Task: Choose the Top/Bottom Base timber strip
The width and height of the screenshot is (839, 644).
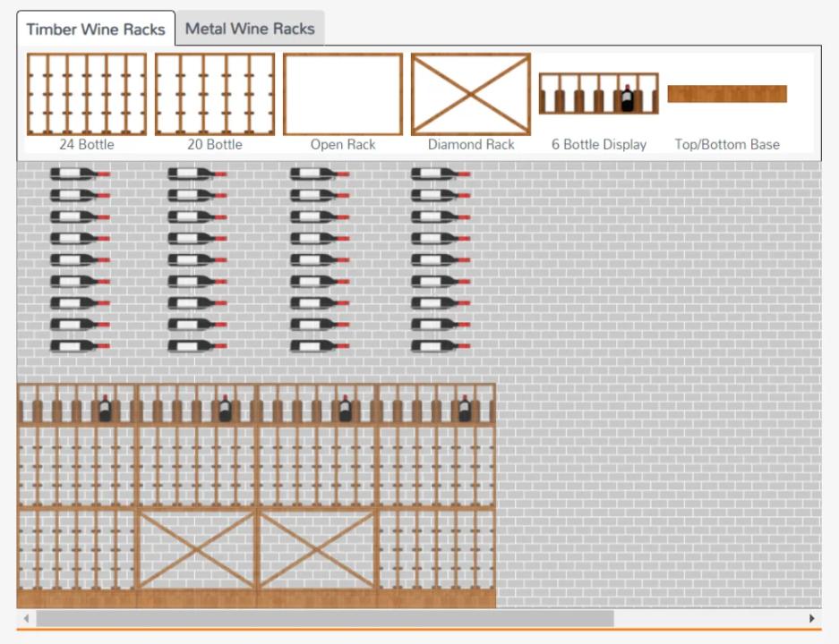Action: (727, 94)
